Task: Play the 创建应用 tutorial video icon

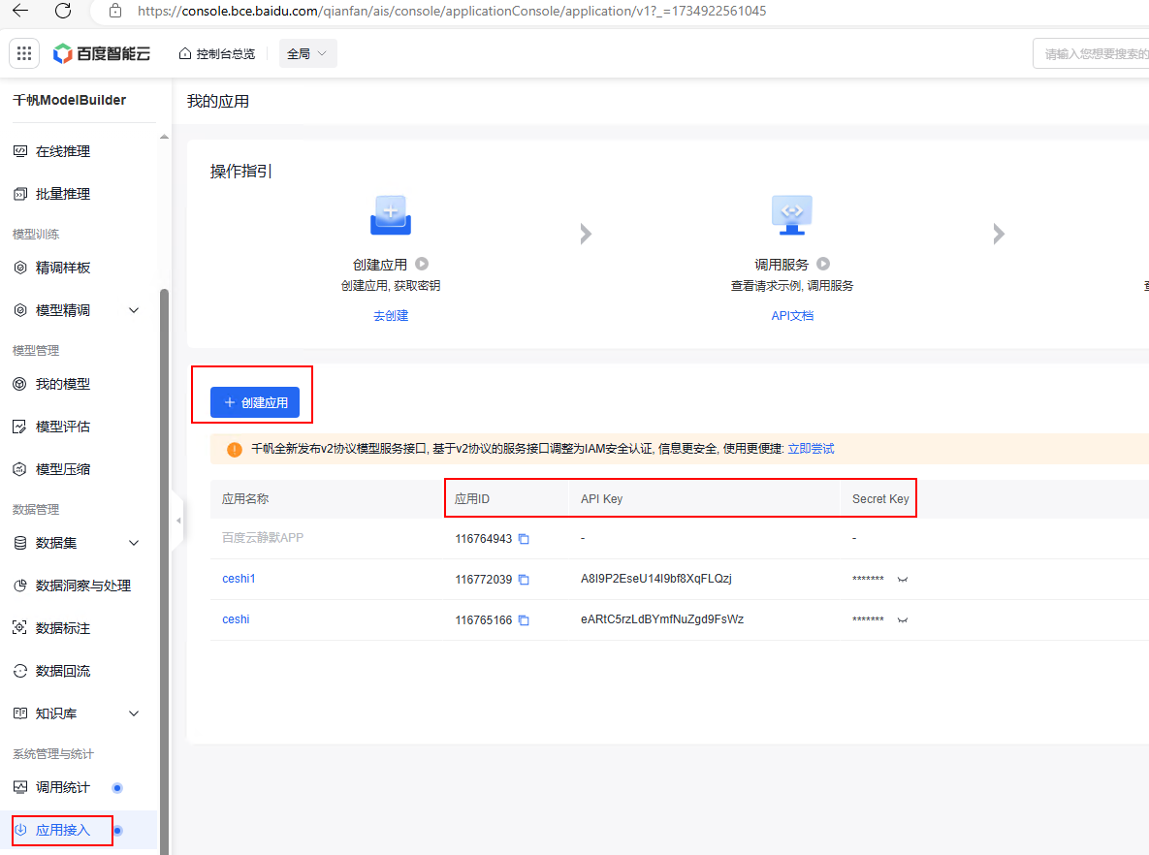Action: coord(422,264)
